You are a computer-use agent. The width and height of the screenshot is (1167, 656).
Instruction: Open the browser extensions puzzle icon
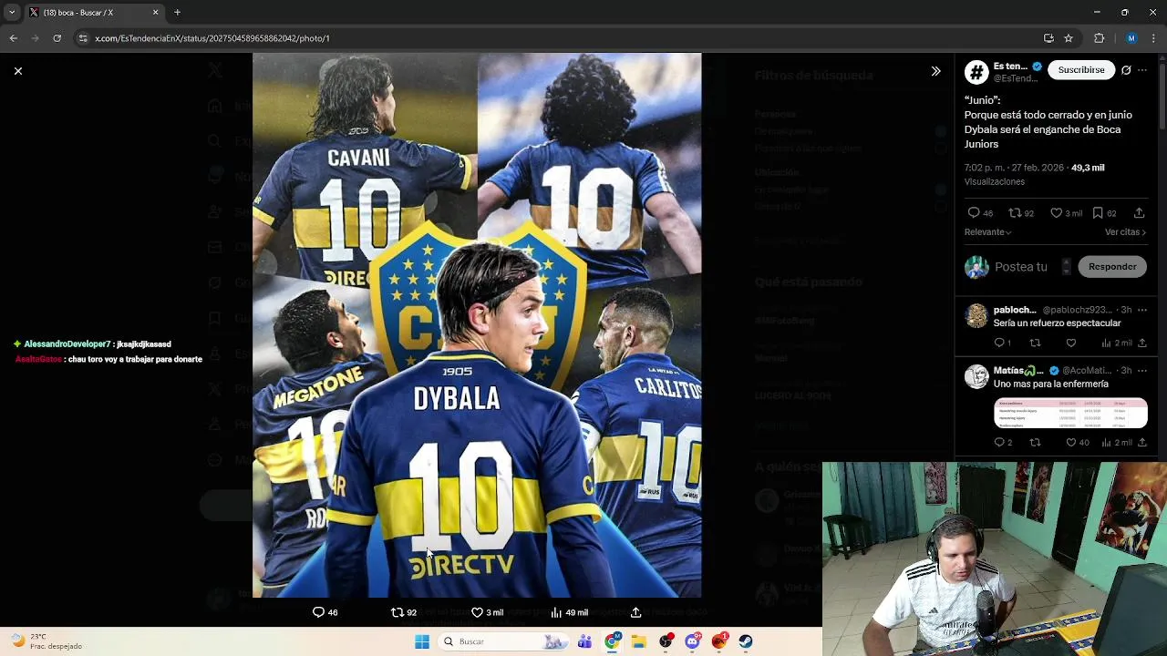pos(1099,38)
